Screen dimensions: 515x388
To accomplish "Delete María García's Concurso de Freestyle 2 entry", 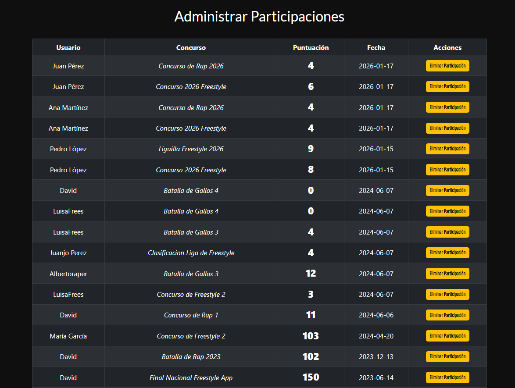I will click(x=447, y=336).
